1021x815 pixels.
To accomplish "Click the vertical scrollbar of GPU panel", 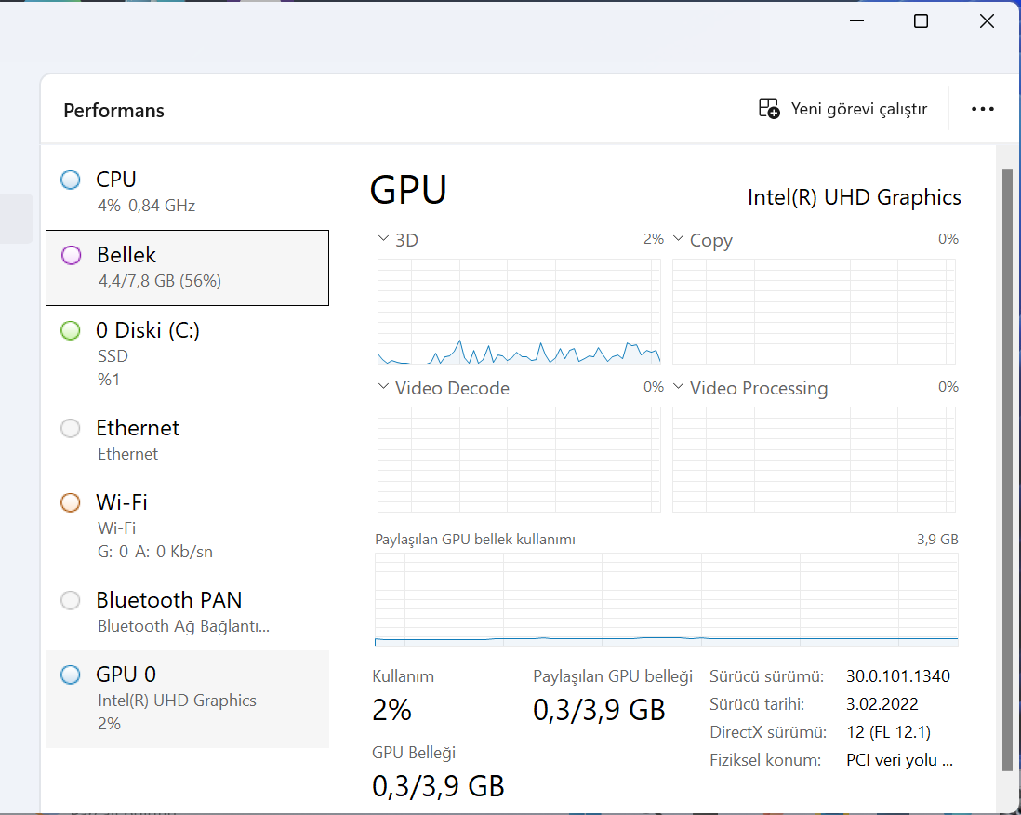I will pyautogui.click(x=1007, y=465).
